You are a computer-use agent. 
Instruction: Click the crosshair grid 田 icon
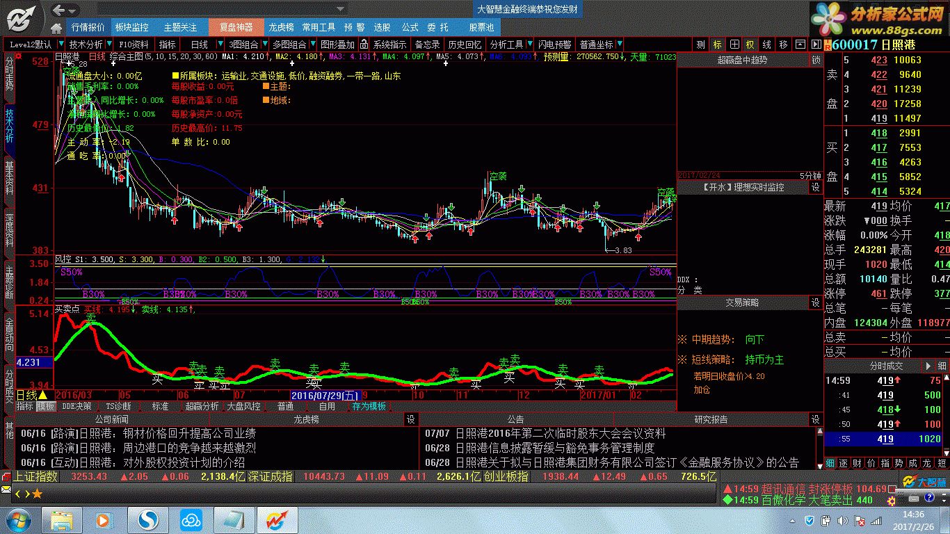click(x=734, y=44)
